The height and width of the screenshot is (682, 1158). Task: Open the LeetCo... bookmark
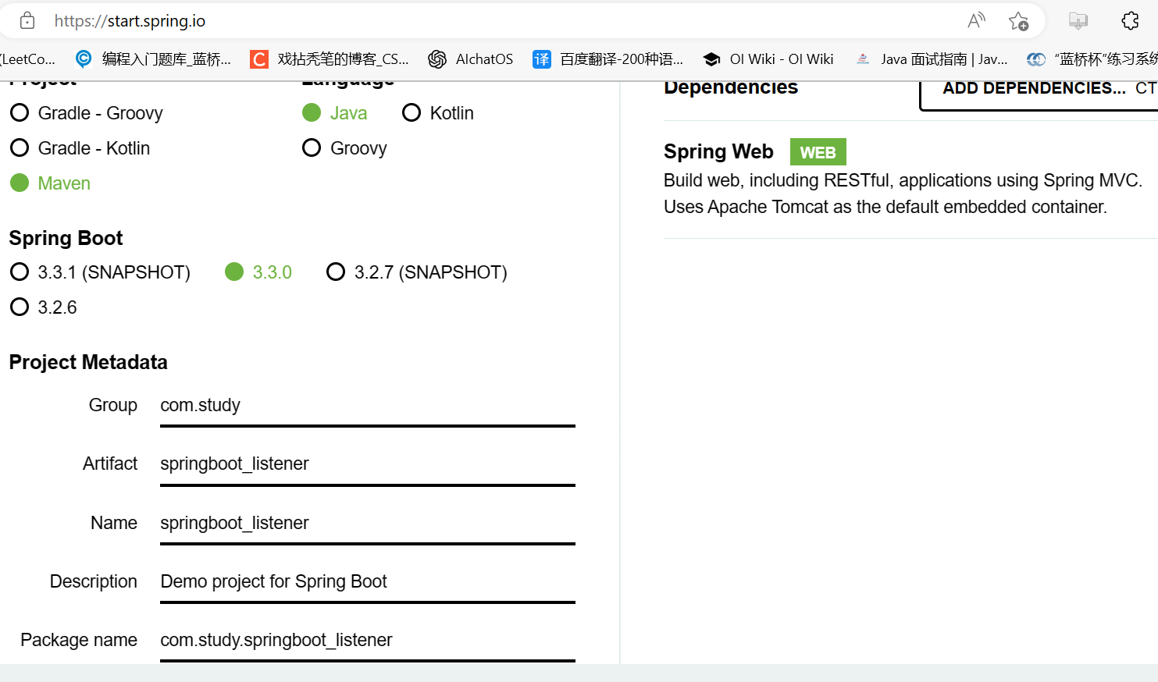pos(28,59)
